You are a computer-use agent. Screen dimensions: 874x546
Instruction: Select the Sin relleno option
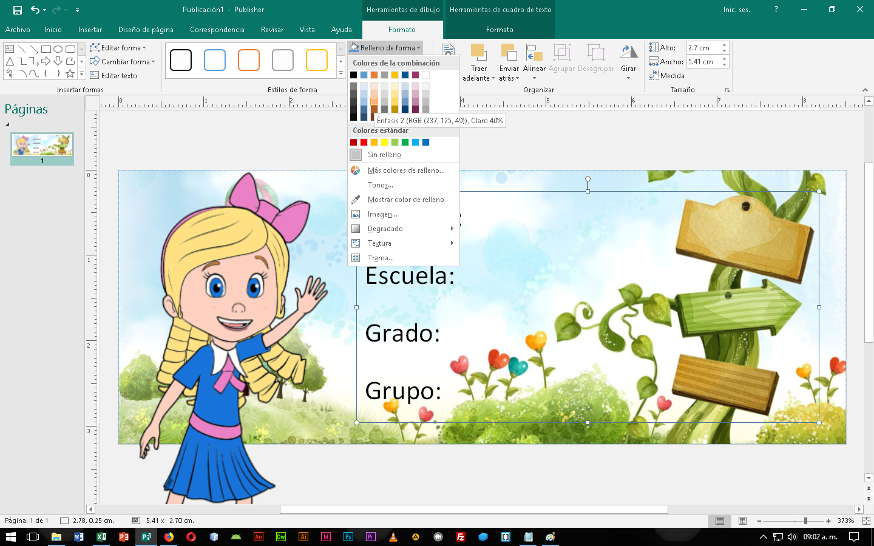384,155
